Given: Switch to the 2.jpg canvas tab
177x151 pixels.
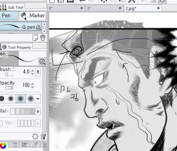Looking at the screenshot, I should pyautogui.click(x=143, y=8).
